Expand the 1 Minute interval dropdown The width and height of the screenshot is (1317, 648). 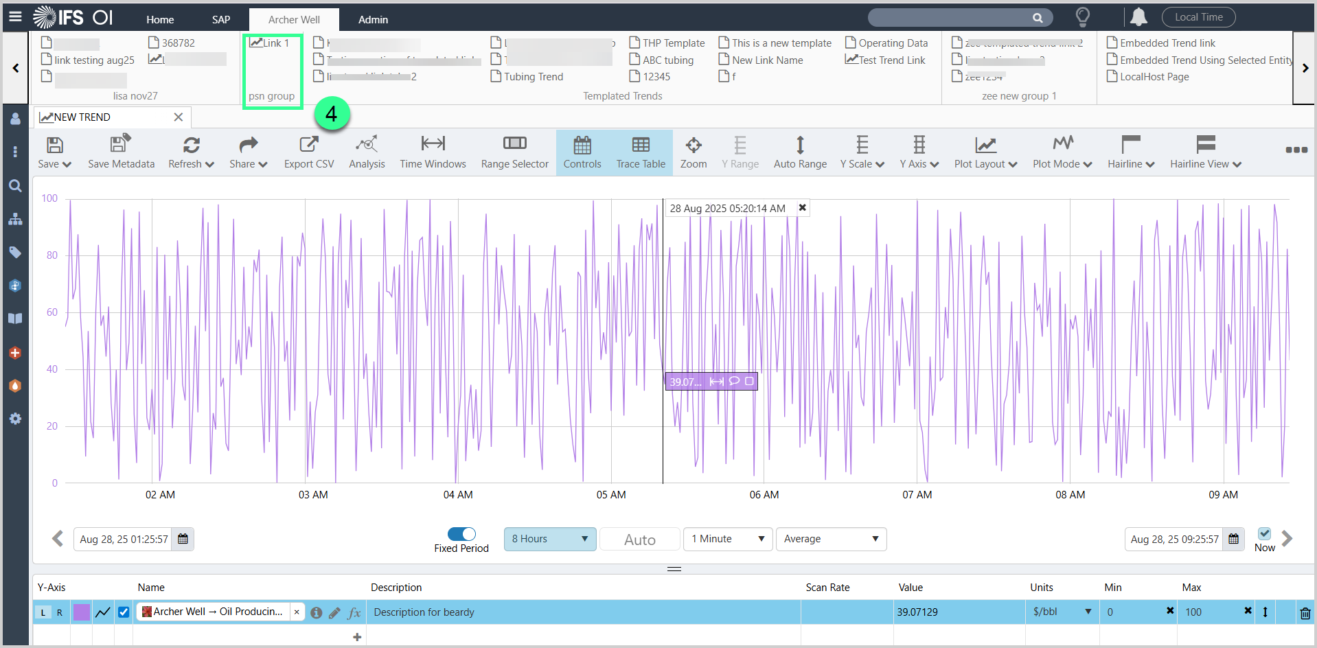point(728,539)
